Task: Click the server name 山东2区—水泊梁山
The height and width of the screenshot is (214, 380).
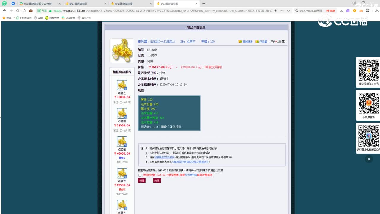Action: (x=162, y=42)
